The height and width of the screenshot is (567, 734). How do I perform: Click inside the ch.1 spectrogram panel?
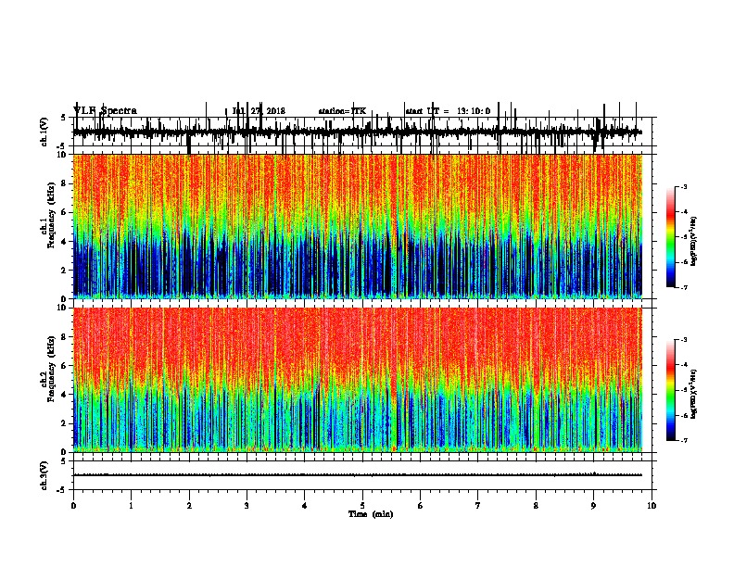(361, 226)
